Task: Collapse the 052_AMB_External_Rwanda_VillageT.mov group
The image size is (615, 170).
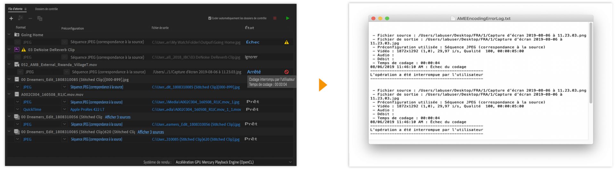Action: coord(9,64)
